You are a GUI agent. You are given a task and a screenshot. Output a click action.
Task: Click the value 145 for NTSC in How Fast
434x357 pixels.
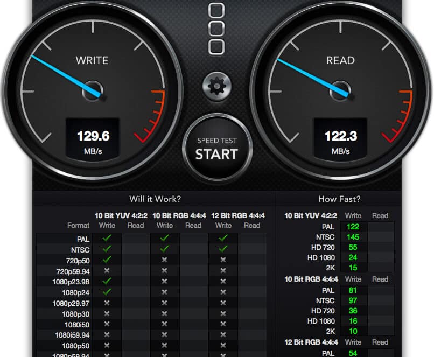pos(353,237)
